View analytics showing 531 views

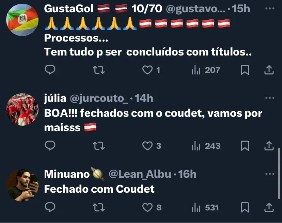(x=205, y=207)
